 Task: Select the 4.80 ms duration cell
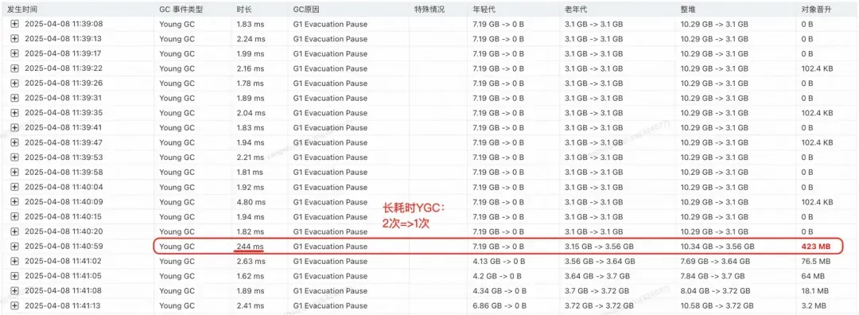point(251,202)
